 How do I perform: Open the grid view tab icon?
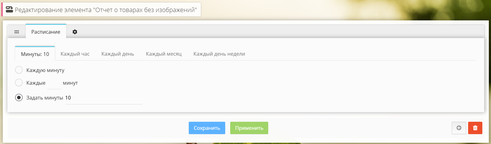[17, 32]
